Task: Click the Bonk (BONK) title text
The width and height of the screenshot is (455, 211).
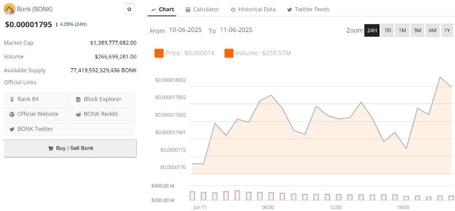Action: pyautogui.click(x=35, y=9)
